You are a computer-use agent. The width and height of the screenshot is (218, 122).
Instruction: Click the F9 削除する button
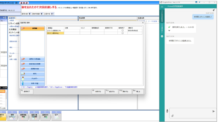(x=98, y=91)
